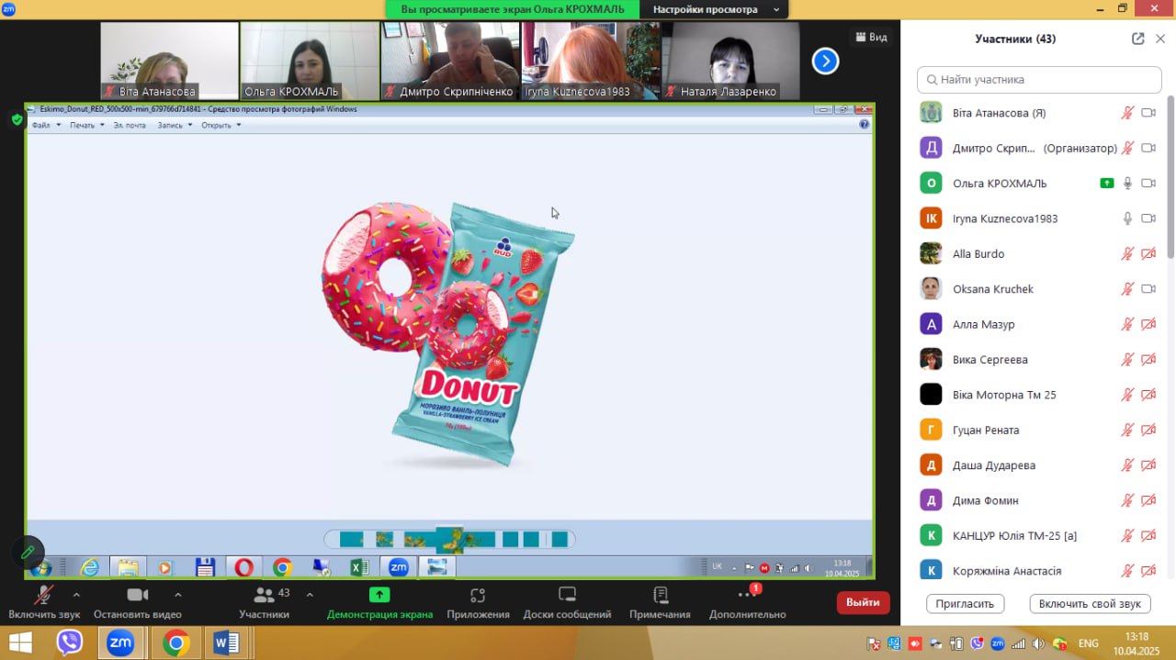Image resolution: width=1176 pixels, height=660 pixels.
Task: Select participant КАНЦУР Юлія ТМ-25 [а]
Action: pyautogui.click(x=1039, y=535)
